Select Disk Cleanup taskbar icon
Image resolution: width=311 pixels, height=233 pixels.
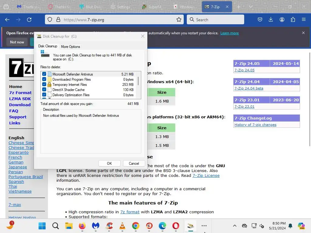191,226
